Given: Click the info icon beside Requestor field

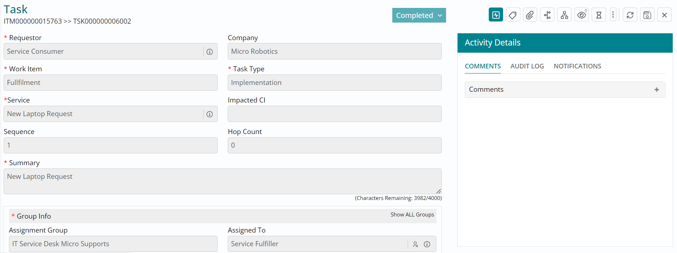Looking at the screenshot, I should click(x=210, y=52).
